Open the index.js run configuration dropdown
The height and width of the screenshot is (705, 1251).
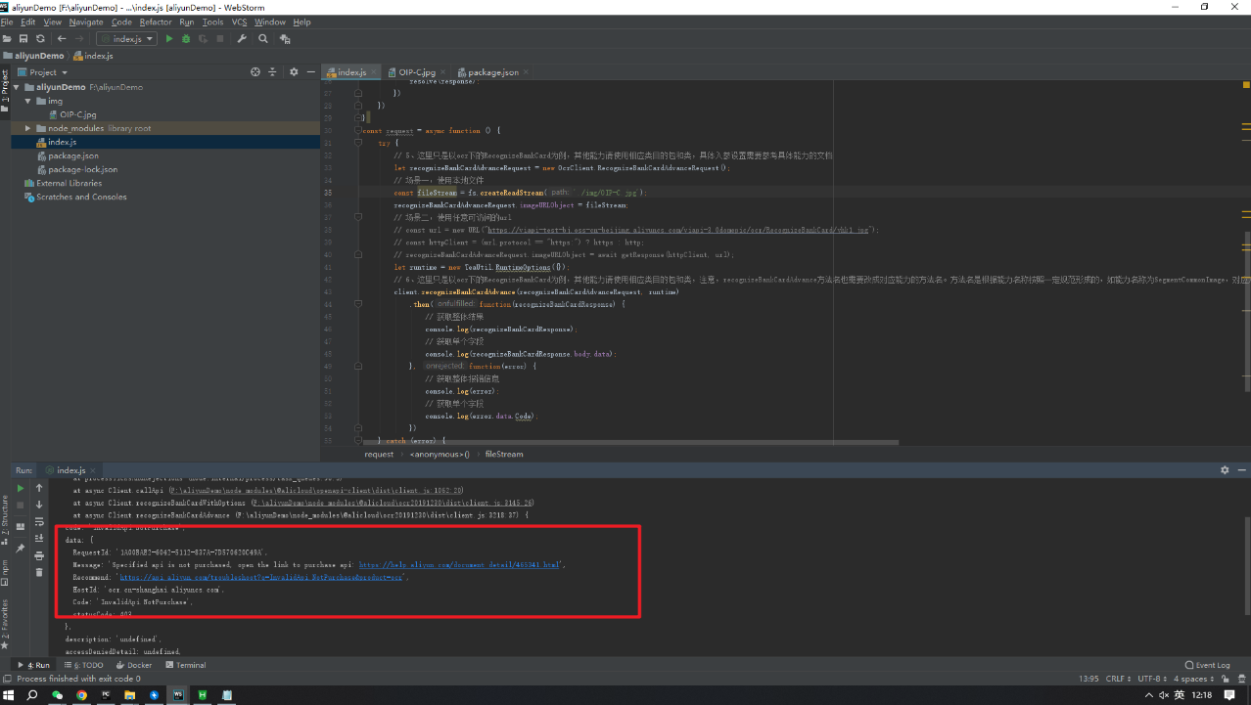pyautogui.click(x=127, y=39)
